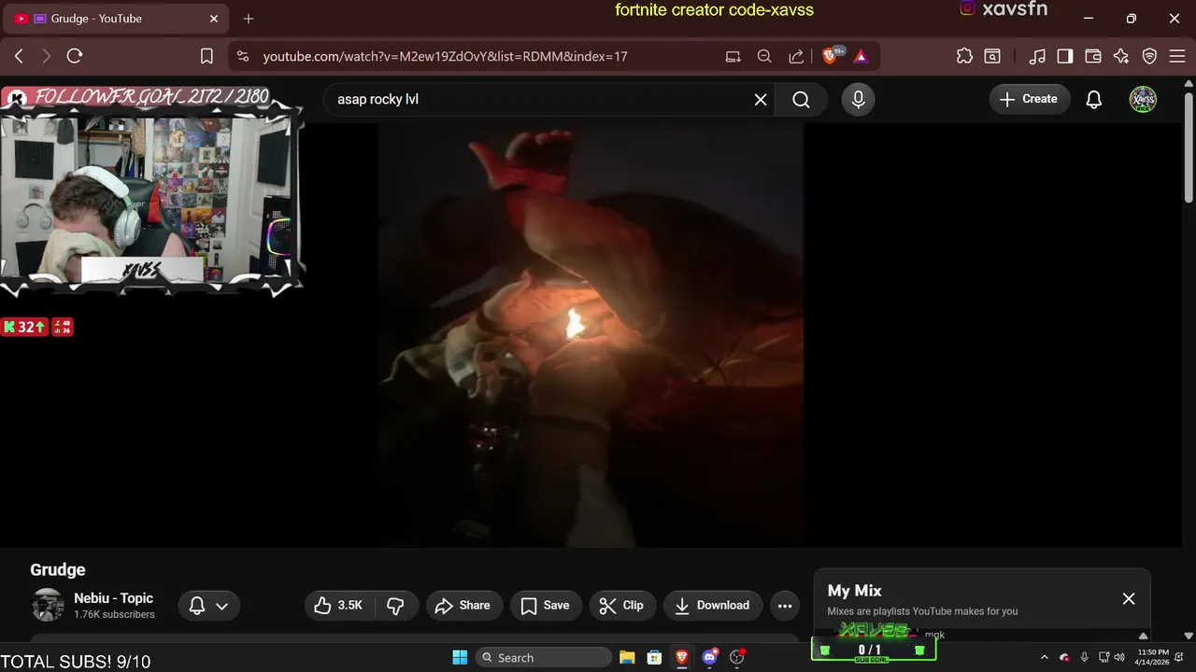This screenshot has width=1196, height=672.
Task: Clear the 'asap rocky lvl' search text
Action: point(761,99)
